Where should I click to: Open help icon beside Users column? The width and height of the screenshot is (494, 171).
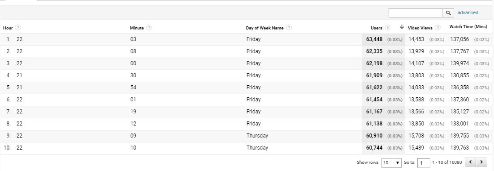point(387,28)
